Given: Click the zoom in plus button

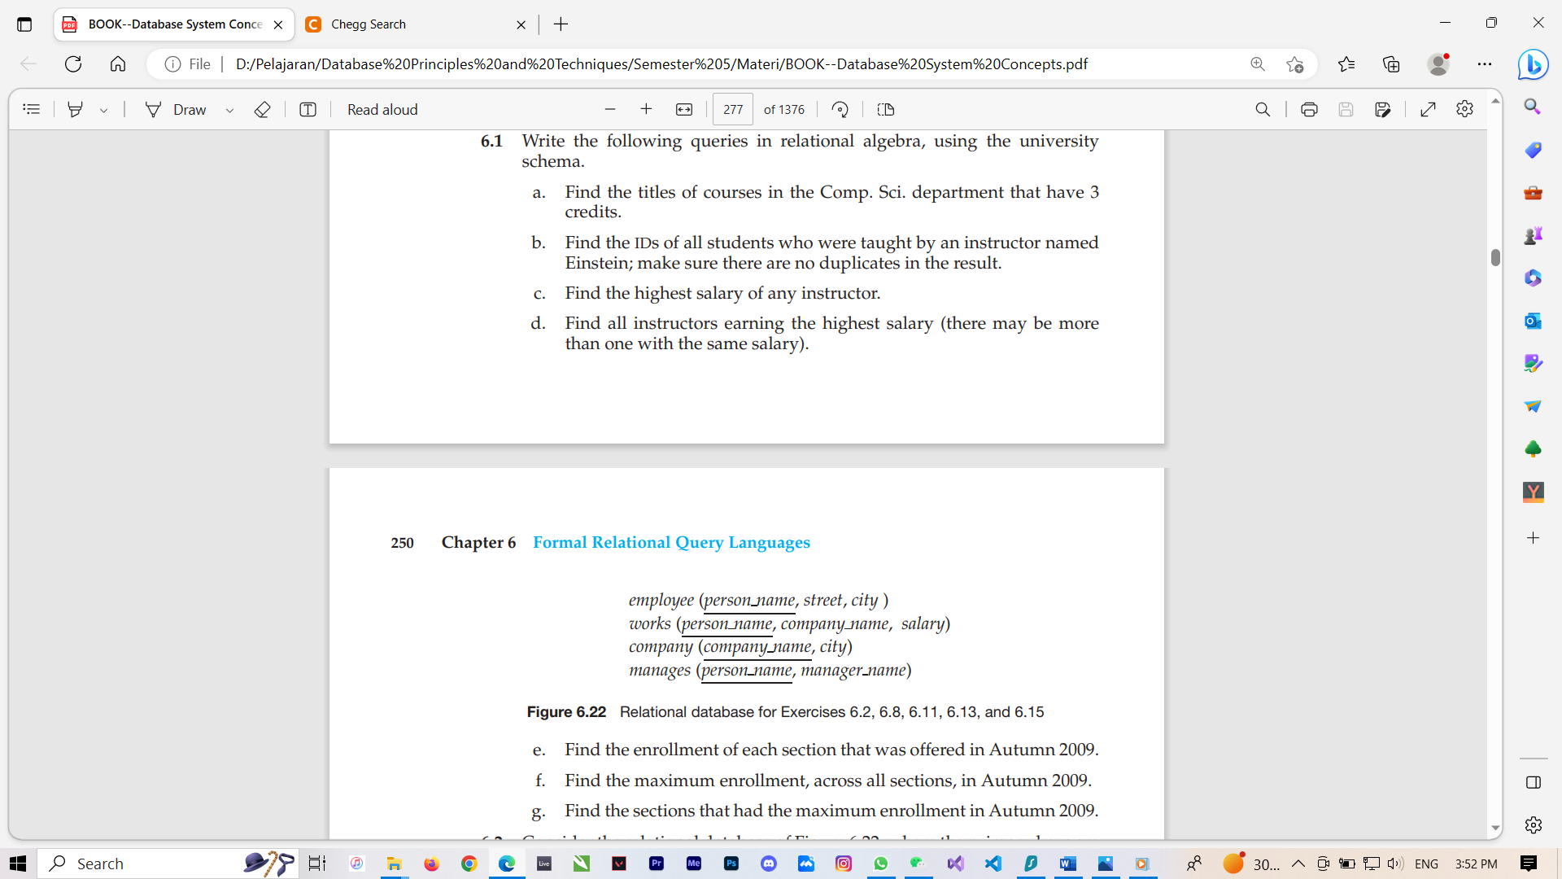Looking at the screenshot, I should tap(645, 108).
